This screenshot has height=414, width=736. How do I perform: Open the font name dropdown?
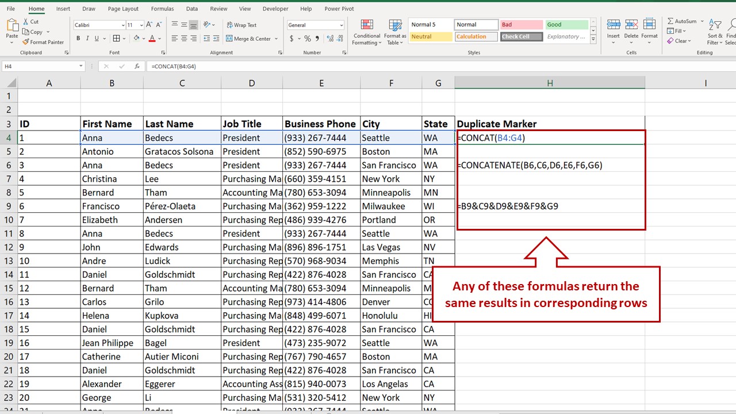pyautogui.click(x=122, y=25)
